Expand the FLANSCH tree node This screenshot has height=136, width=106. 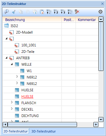click(12, 102)
